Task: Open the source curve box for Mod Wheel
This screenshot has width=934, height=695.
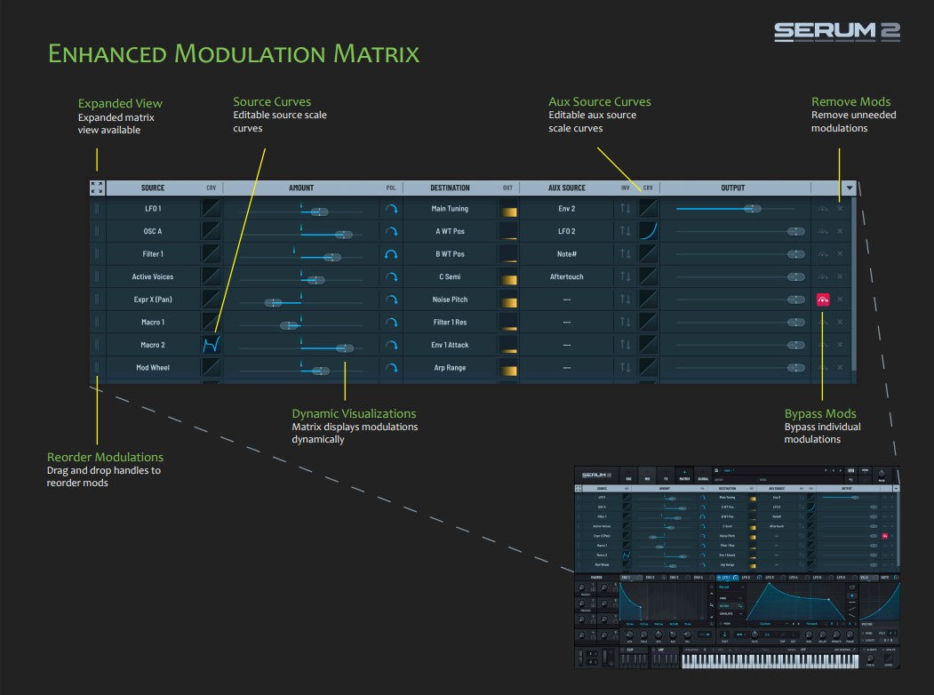Action: click(212, 367)
